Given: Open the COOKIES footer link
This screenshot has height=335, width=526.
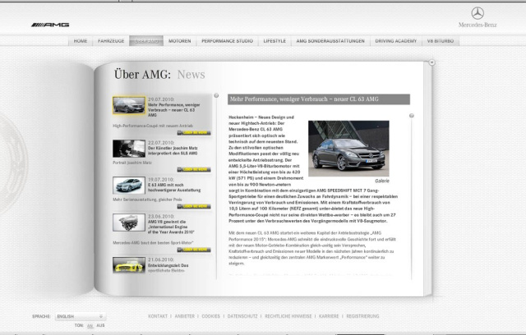Looking at the screenshot, I should 210,316.
